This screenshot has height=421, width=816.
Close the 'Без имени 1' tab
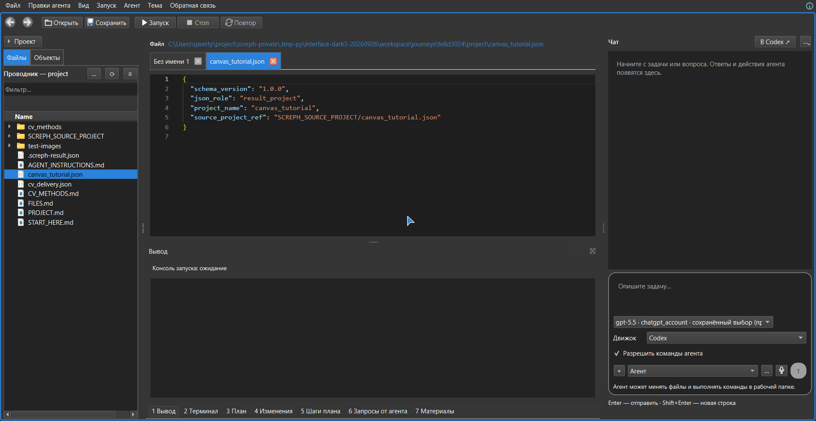click(198, 61)
